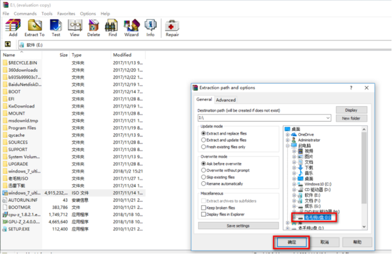Click the Display button
The width and height of the screenshot is (392, 254).
351,110
